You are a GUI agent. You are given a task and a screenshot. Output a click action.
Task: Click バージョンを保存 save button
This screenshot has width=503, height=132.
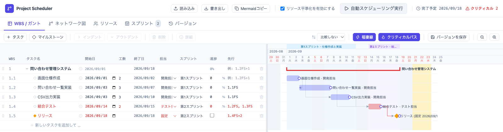[x=448, y=37]
